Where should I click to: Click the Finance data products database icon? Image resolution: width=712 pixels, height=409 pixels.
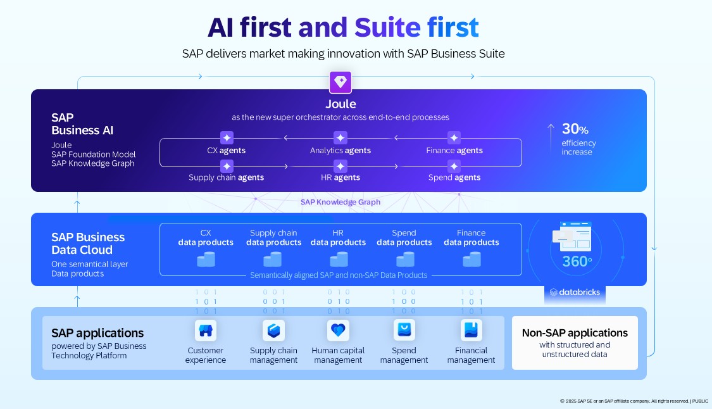(x=472, y=259)
